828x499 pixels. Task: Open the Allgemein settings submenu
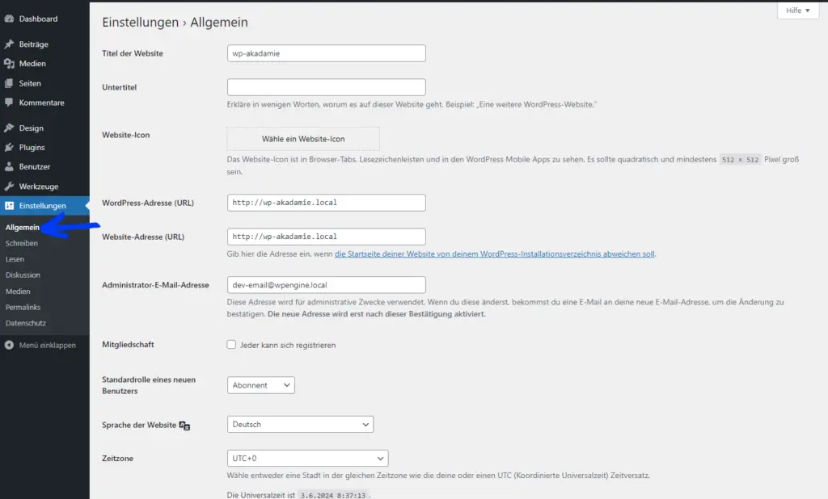click(x=22, y=228)
